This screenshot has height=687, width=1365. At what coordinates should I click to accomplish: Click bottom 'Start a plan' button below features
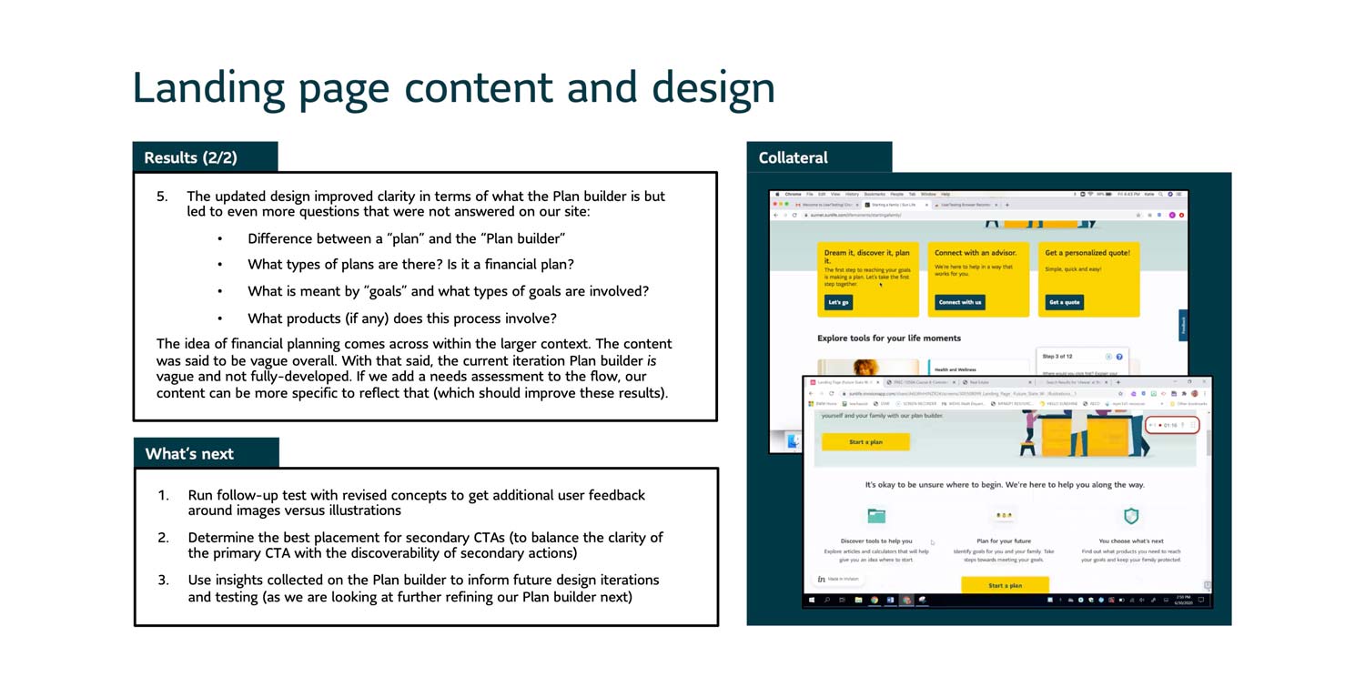1005,585
